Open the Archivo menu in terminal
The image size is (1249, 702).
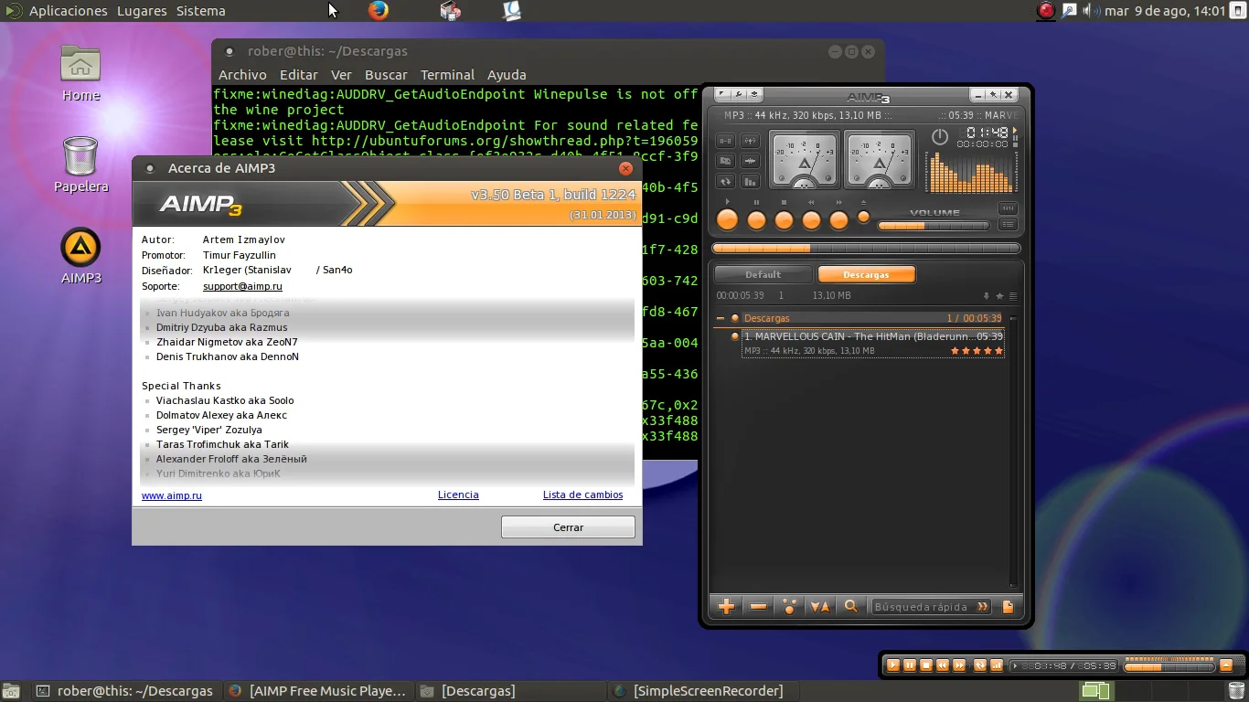242,75
